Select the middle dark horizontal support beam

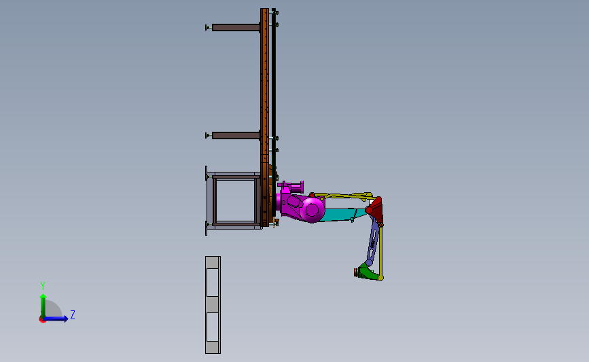236,135
